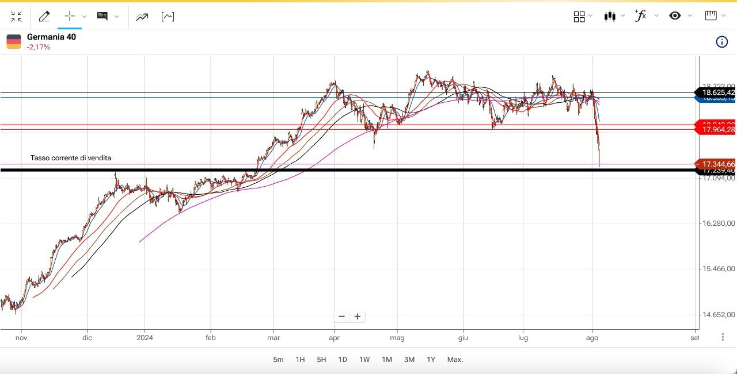Click the 2024 date axis label
The image size is (737, 374).
coord(145,338)
